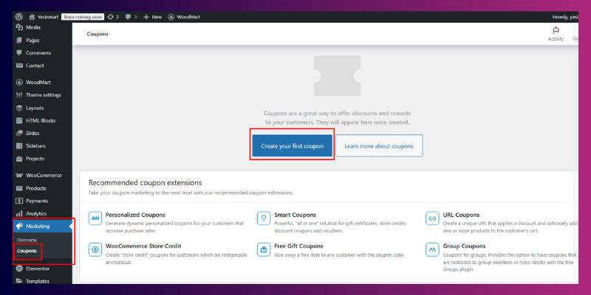The height and width of the screenshot is (295, 591).
Task: Click Learn more about coupons button
Action: pyautogui.click(x=379, y=146)
